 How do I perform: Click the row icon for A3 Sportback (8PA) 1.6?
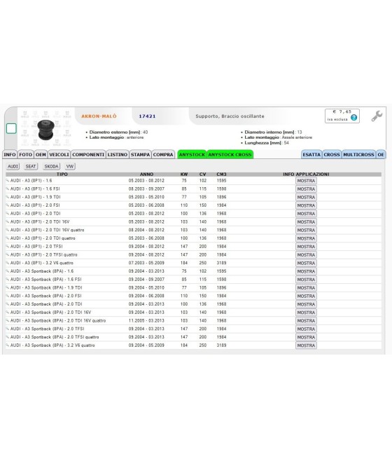[7, 271]
